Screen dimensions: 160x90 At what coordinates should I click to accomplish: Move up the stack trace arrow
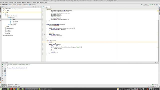point(5,65)
